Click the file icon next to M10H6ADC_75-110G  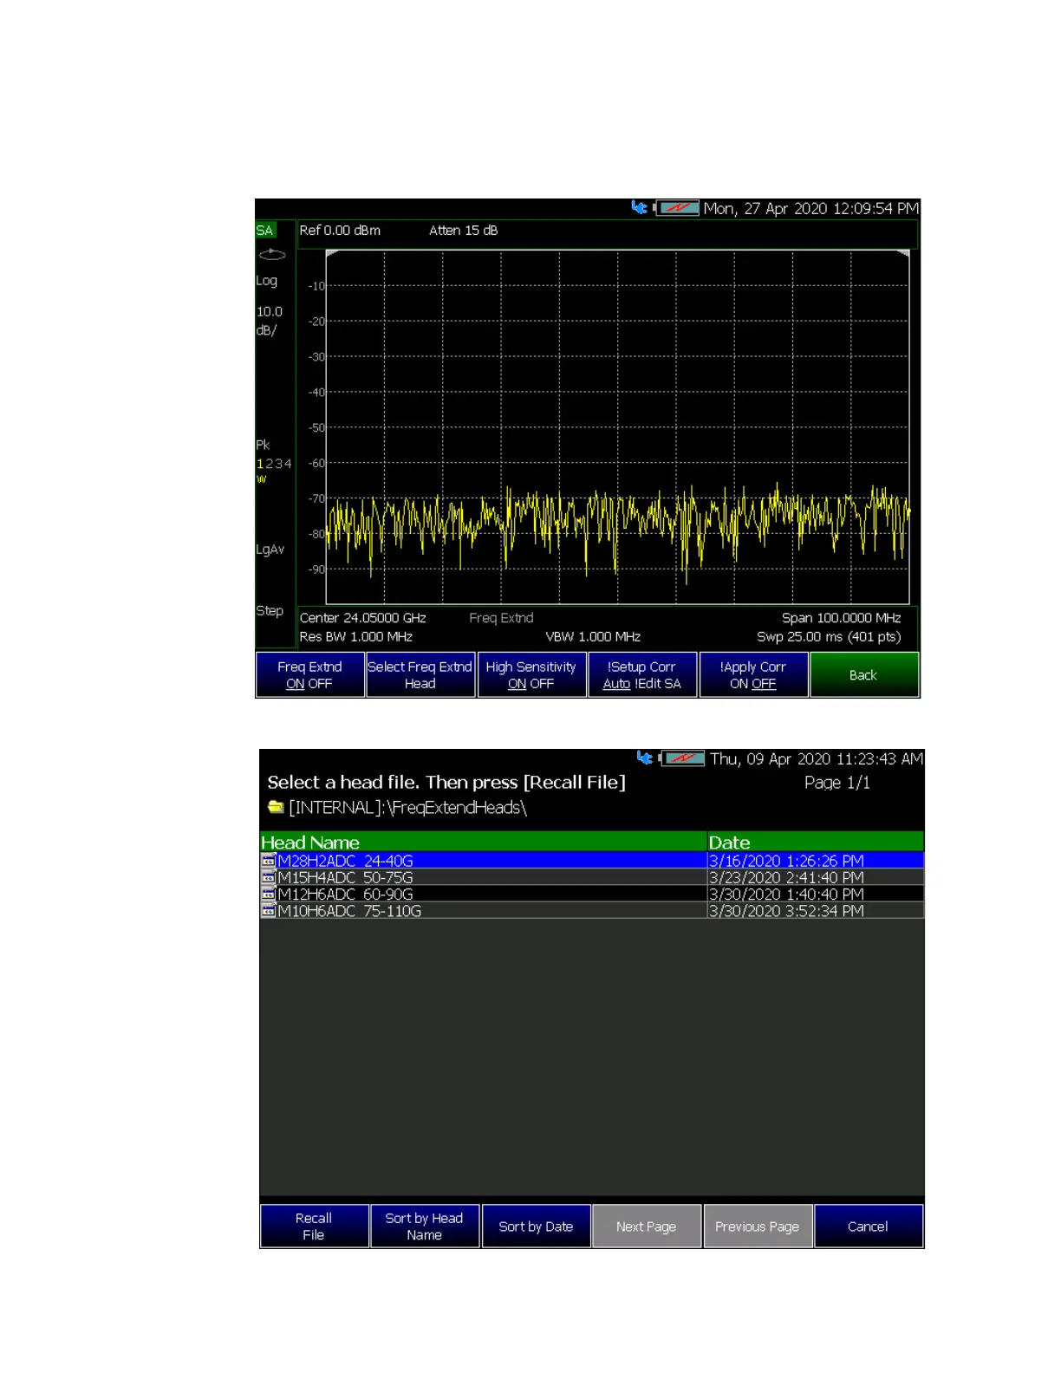coord(269,910)
